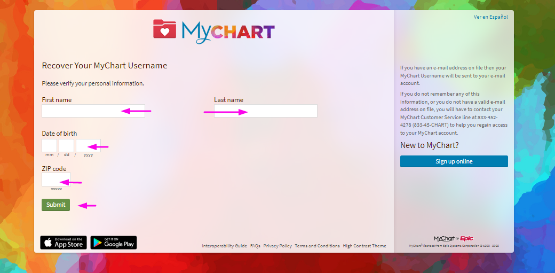Image resolution: width=555 pixels, height=273 pixels.
Task: Open Terms and Conditions link
Action: (317, 246)
